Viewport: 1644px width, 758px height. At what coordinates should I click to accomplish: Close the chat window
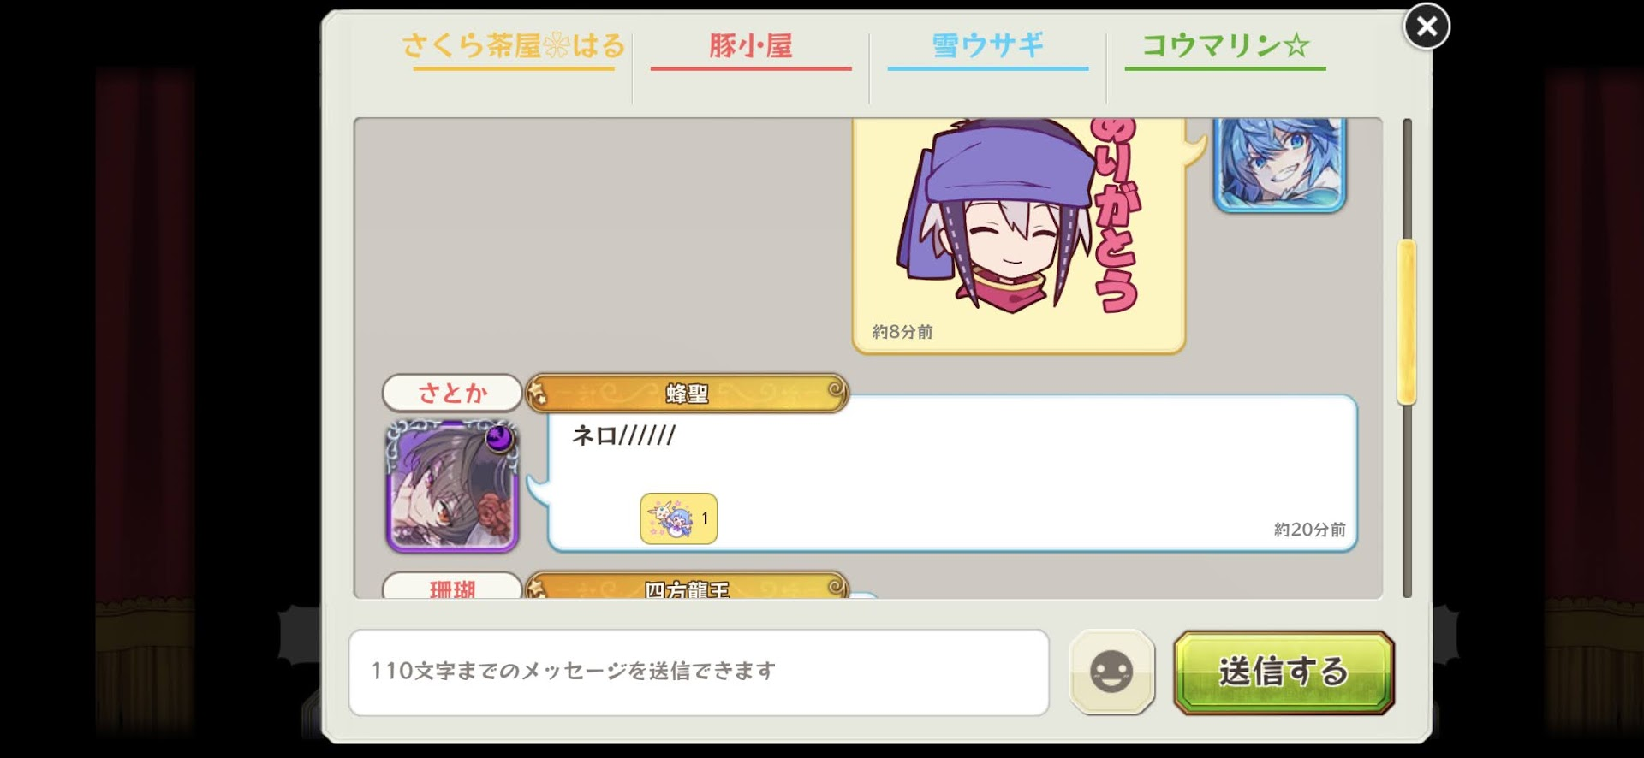coord(1427,27)
